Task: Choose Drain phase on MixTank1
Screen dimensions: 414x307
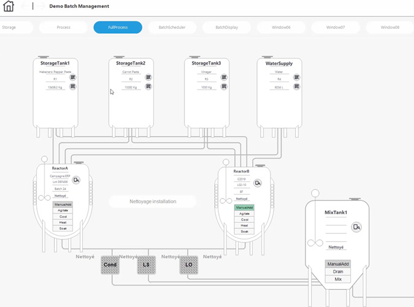Action: coord(338,271)
